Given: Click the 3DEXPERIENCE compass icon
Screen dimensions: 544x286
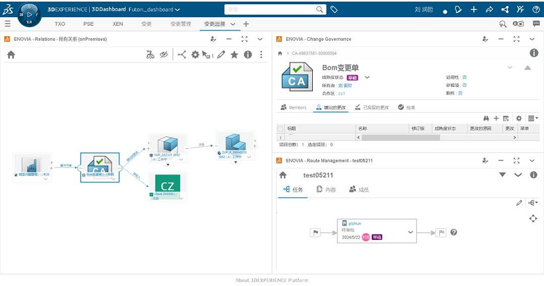Looking at the screenshot, I should tap(29, 13).
